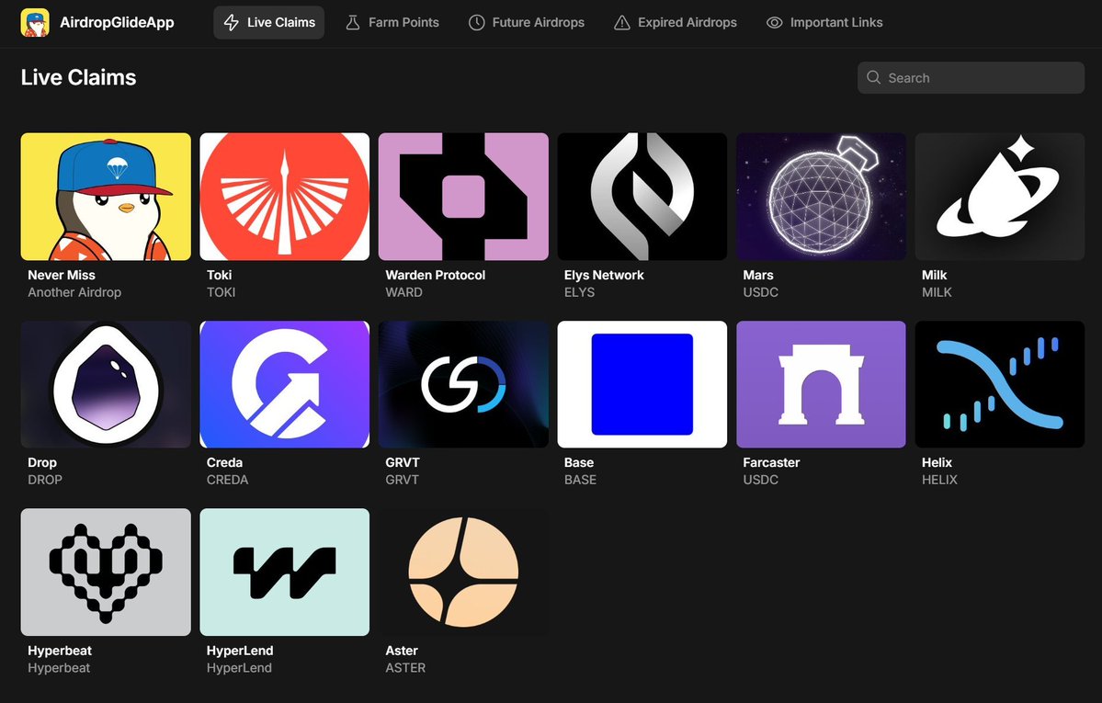Click the Drop claim title link

[42, 462]
